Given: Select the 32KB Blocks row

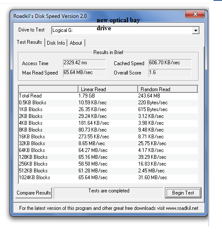Looking at the screenshot, I should tap(108, 143).
